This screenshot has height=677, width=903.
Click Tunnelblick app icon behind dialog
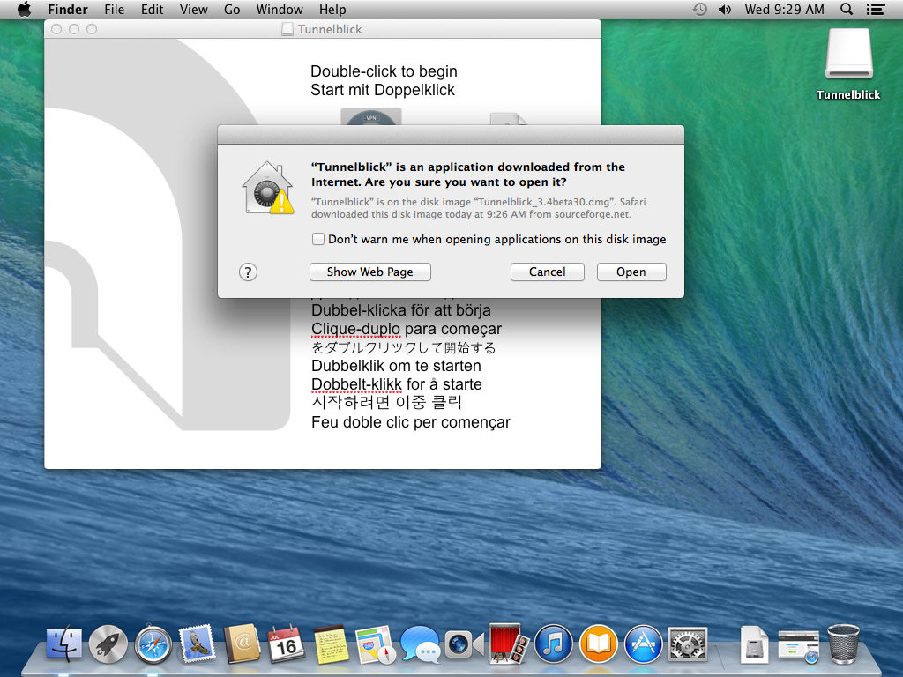tap(371, 117)
